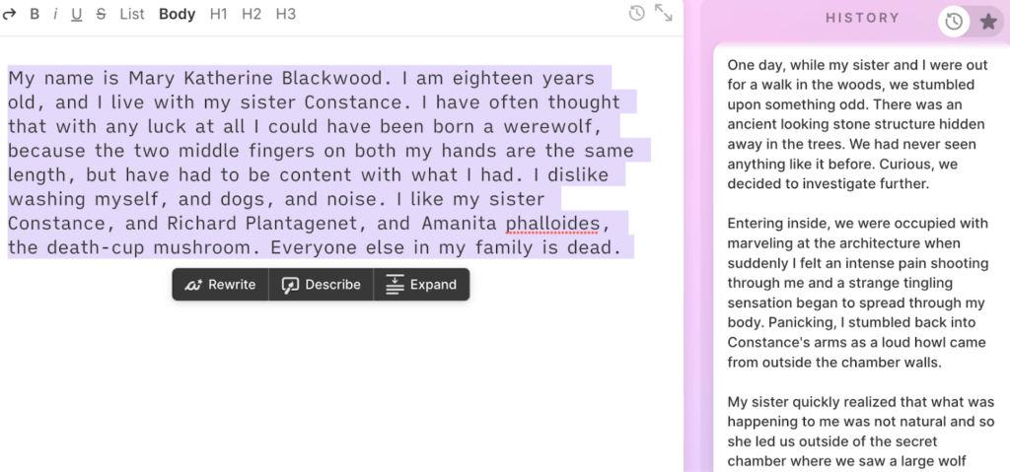Expand the editor to fullscreen
The image size is (1010, 472).
pyautogui.click(x=664, y=13)
